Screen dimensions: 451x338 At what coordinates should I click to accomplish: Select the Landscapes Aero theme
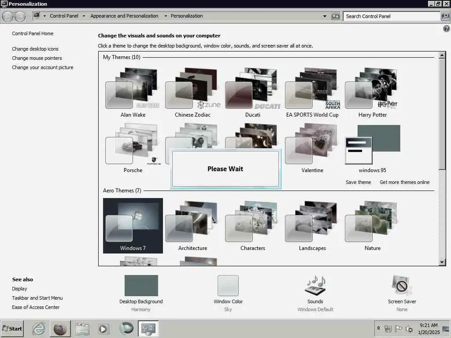pos(312,226)
